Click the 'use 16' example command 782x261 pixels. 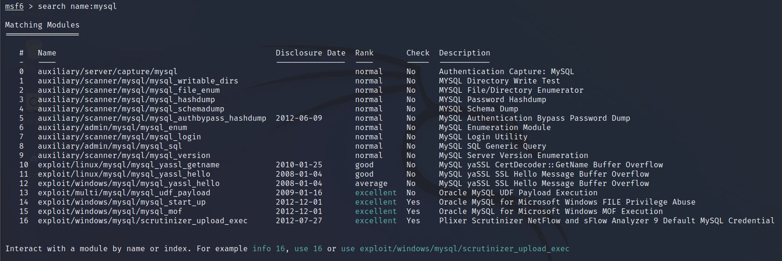point(308,249)
